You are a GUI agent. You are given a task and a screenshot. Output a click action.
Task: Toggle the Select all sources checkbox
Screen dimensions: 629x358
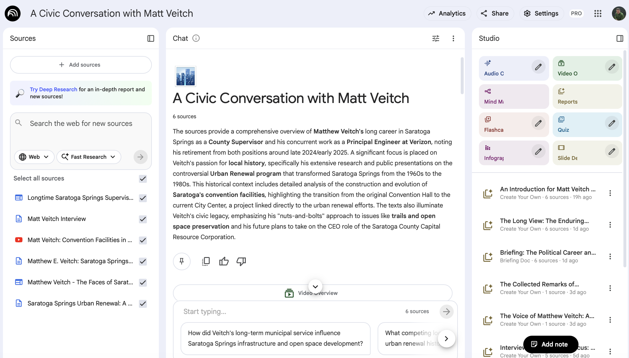(143, 179)
